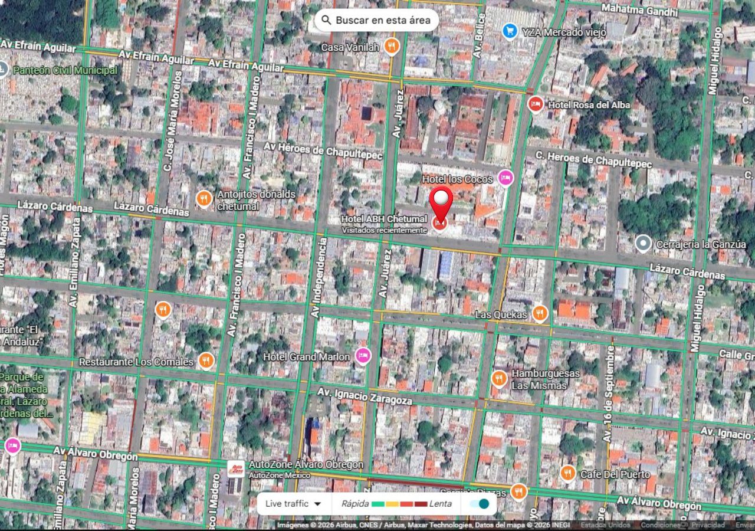Turn off the traffic layer switch
This screenshot has height=531, width=755.
(x=480, y=503)
